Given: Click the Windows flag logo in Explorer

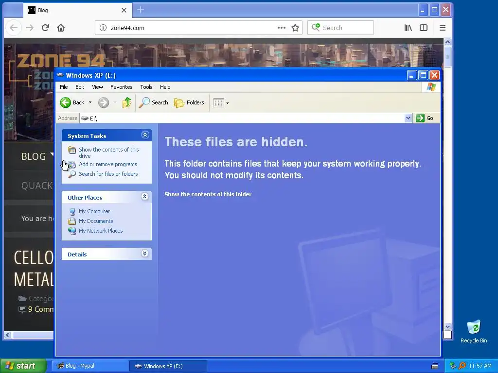Looking at the screenshot, I should [x=431, y=87].
